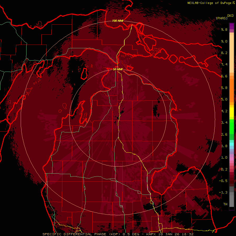Click the 7.4 scale value
Image resolution: width=236 pixels, height=236 pixels.
224,65
